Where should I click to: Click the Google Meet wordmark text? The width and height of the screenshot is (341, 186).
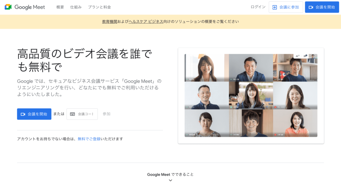pyautogui.click(x=30, y=7)
